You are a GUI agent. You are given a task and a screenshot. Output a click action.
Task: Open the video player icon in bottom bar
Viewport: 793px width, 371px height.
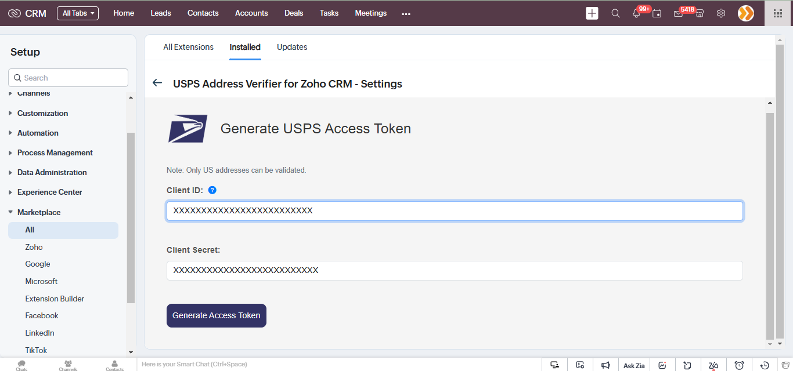[x=580, y=365]
